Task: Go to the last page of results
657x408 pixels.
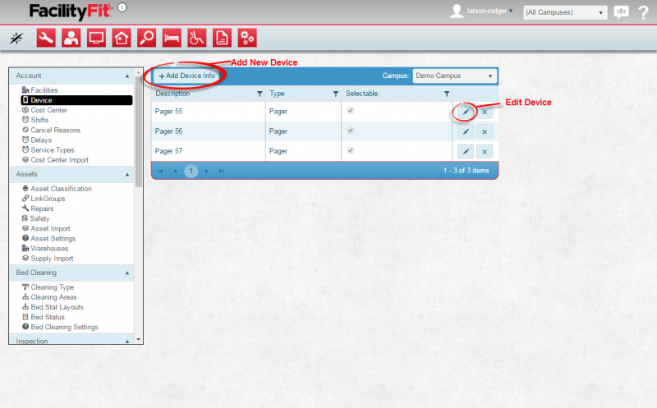Action: coord(221,171)
